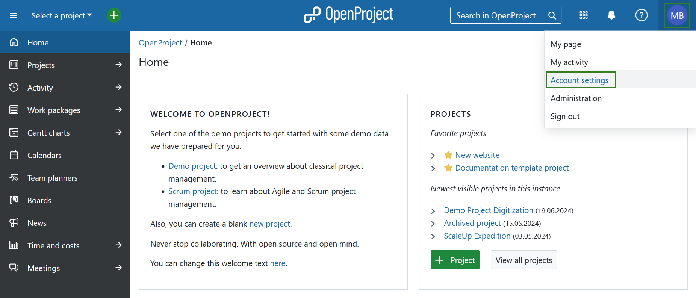Focus the Search in OpenProject field

pyautogui.click(x=506, y=15)
